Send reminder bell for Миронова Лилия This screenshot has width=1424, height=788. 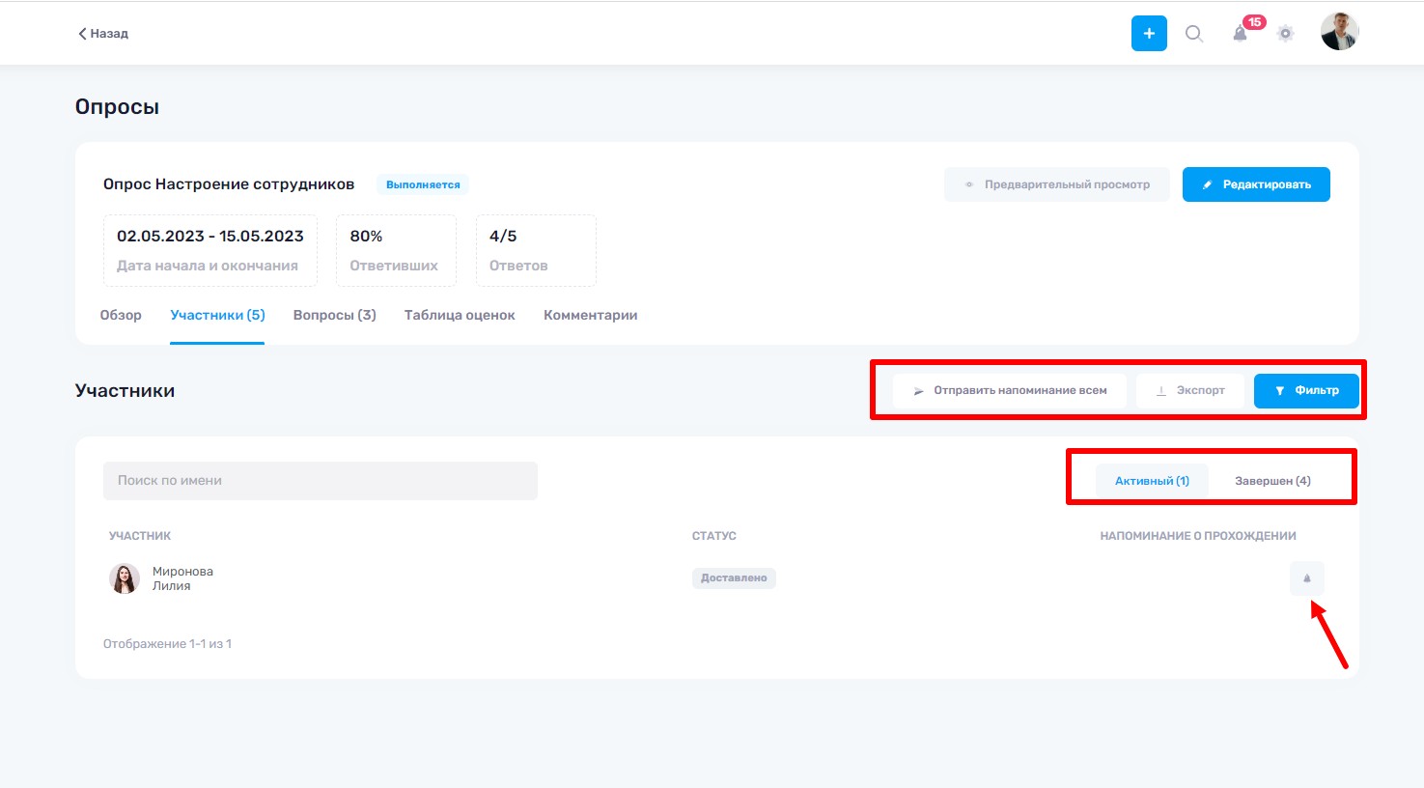click(x=1306, y=578)
